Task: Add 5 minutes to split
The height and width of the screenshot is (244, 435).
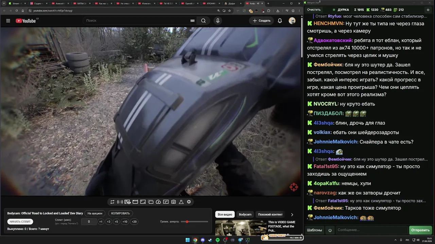Action: coord(116,222)
